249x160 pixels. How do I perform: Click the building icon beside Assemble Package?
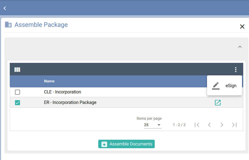point(8,25)
